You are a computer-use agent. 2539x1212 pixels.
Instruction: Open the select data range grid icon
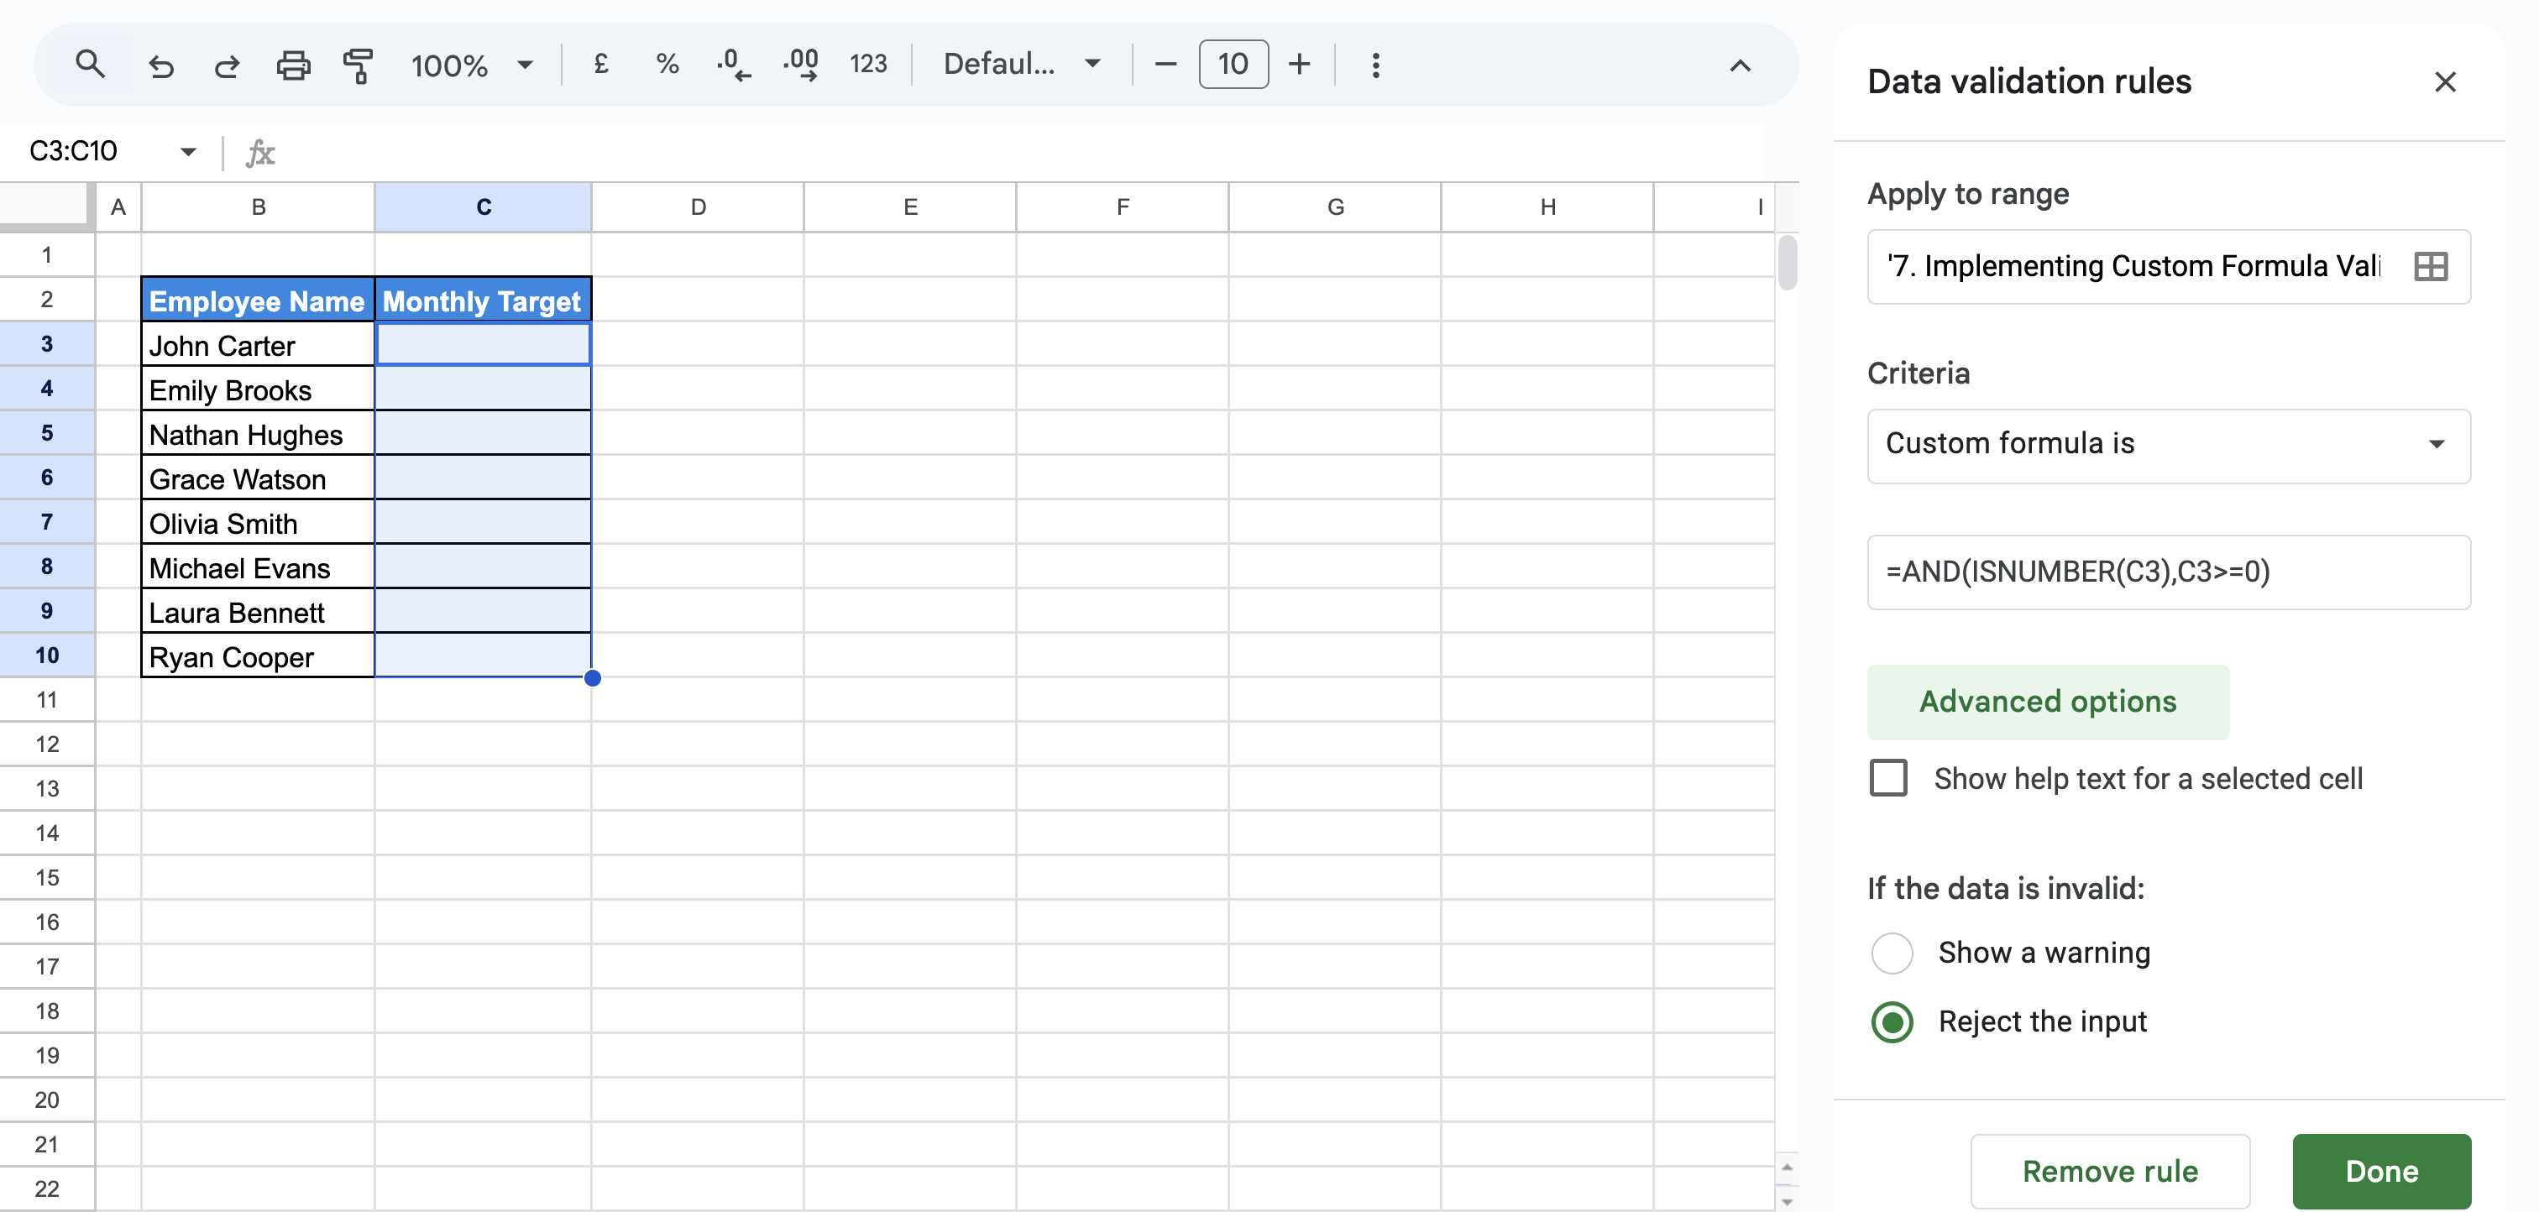[2430, 266]
